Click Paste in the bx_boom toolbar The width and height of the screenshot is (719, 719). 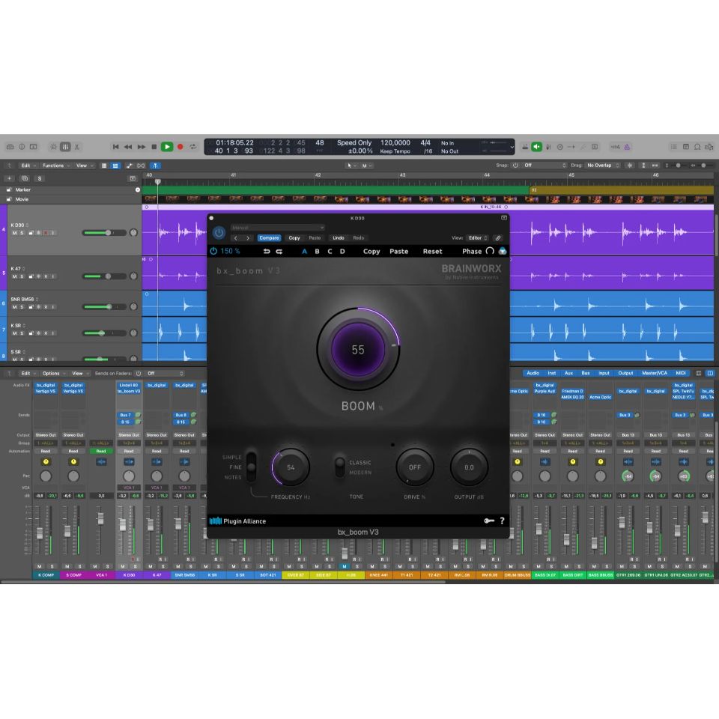399,252
